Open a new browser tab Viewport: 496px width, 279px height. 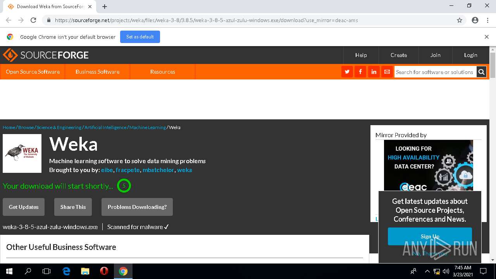click(x=105, y=7)
